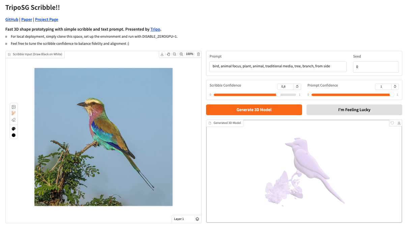Click the Scribble Confidence slider handle
408x227 pixels.
pos(279,95)
